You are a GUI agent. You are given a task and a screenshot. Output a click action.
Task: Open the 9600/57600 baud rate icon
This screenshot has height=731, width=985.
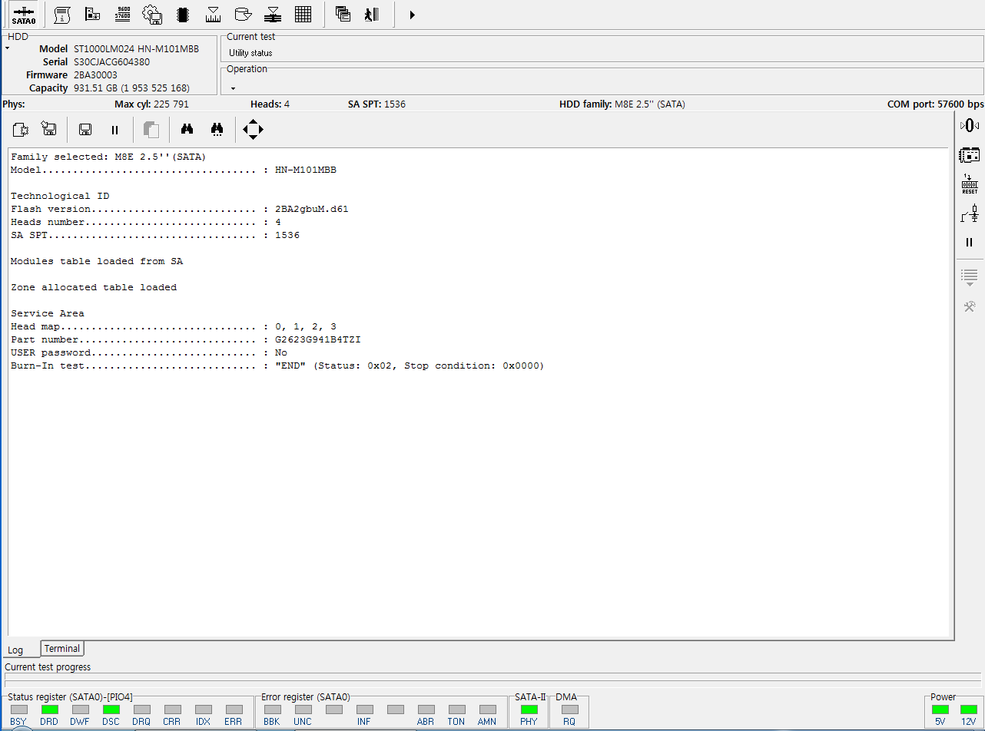122,14
